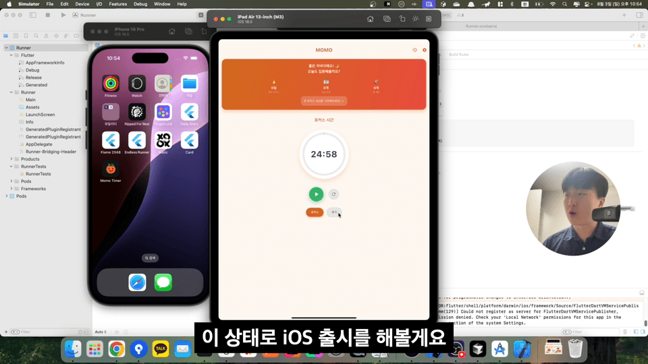648x364 pixels.
Task: Open the Device menu
Action: tap(82, 4)
